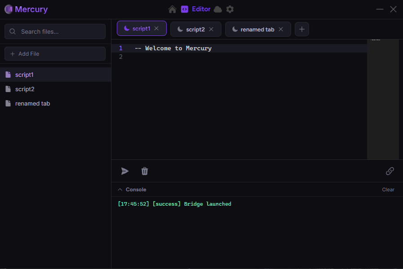This screenshot has height=269, width=403.
Task: Click the script2 file icon in sidebar
Action: [x=8, y=89]
